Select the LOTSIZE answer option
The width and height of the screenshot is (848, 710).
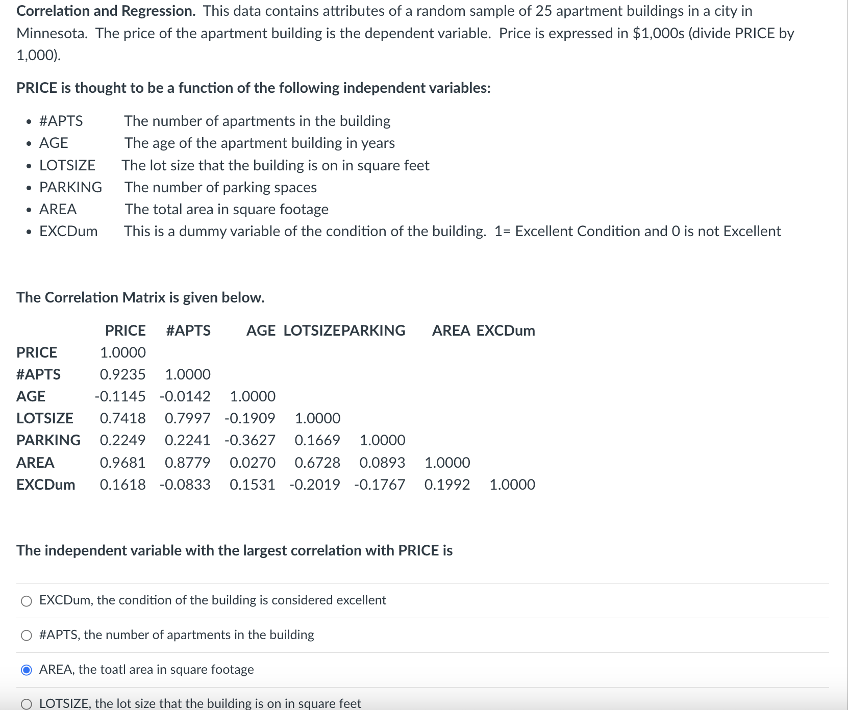click(26, 703)
